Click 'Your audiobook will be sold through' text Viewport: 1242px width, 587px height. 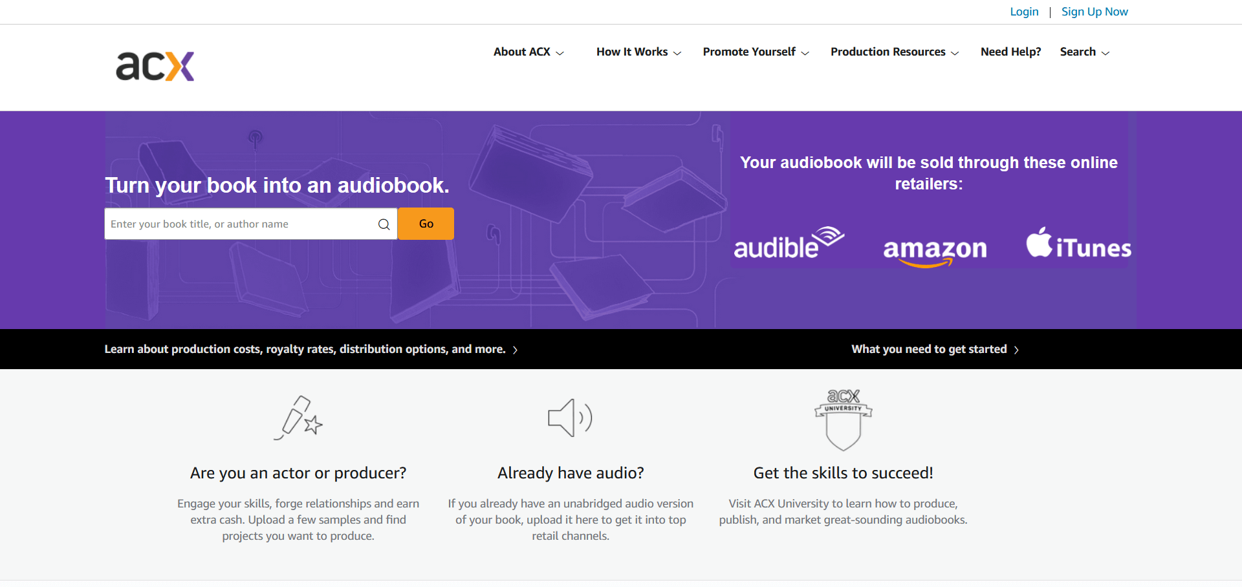929,173
